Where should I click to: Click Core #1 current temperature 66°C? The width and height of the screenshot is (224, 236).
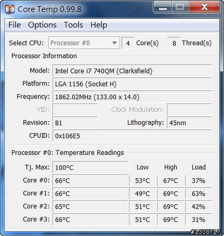tap(90, 193)
